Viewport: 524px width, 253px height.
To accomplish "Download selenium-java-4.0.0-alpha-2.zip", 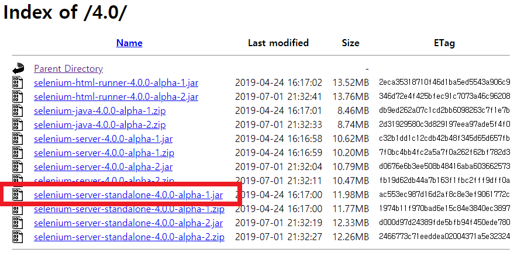I will [99, 125].
